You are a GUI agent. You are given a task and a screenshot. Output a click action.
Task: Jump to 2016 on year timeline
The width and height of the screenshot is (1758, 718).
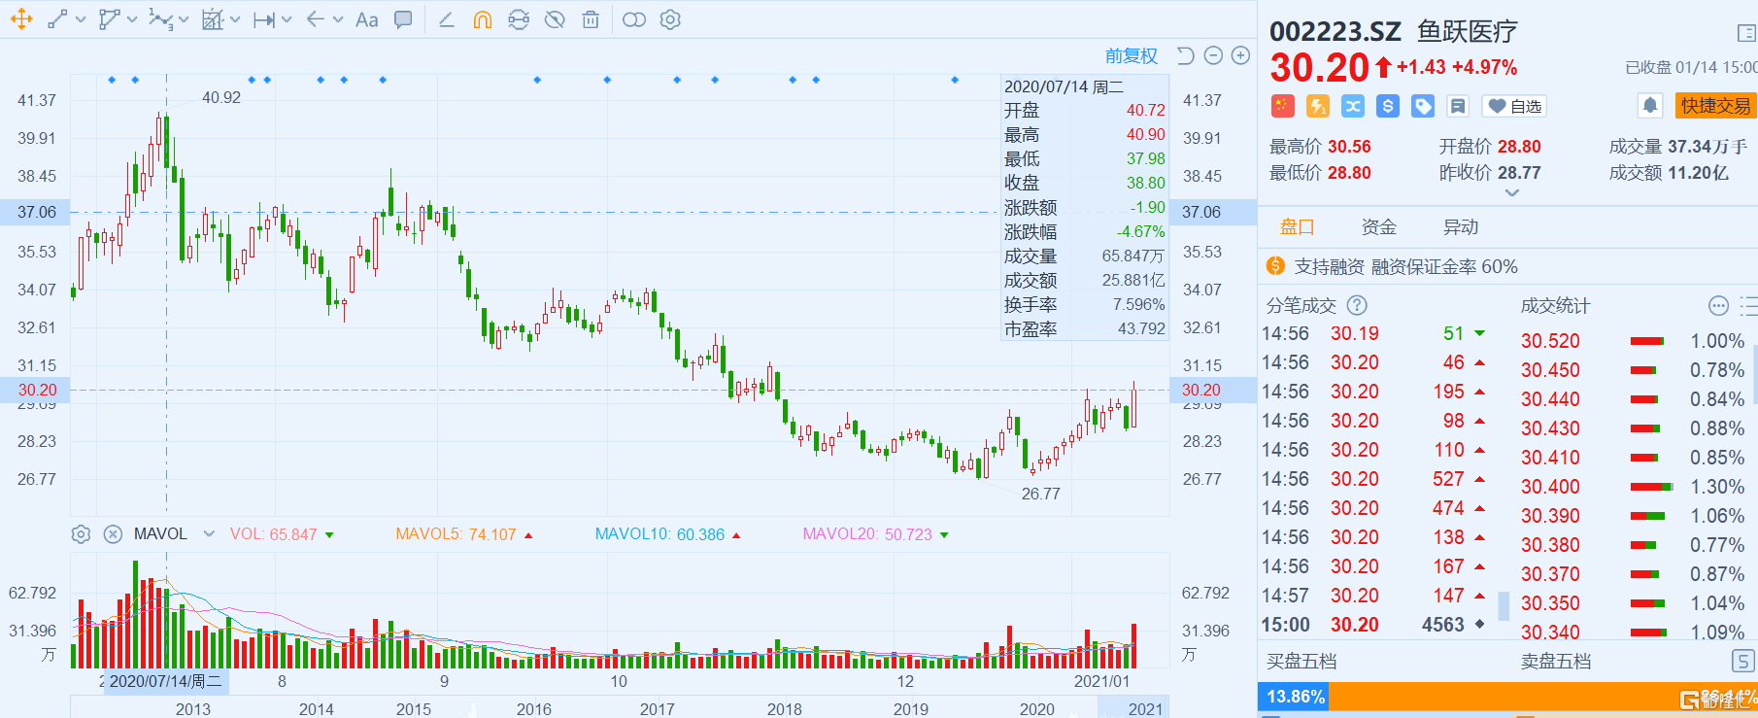point(533,708)
